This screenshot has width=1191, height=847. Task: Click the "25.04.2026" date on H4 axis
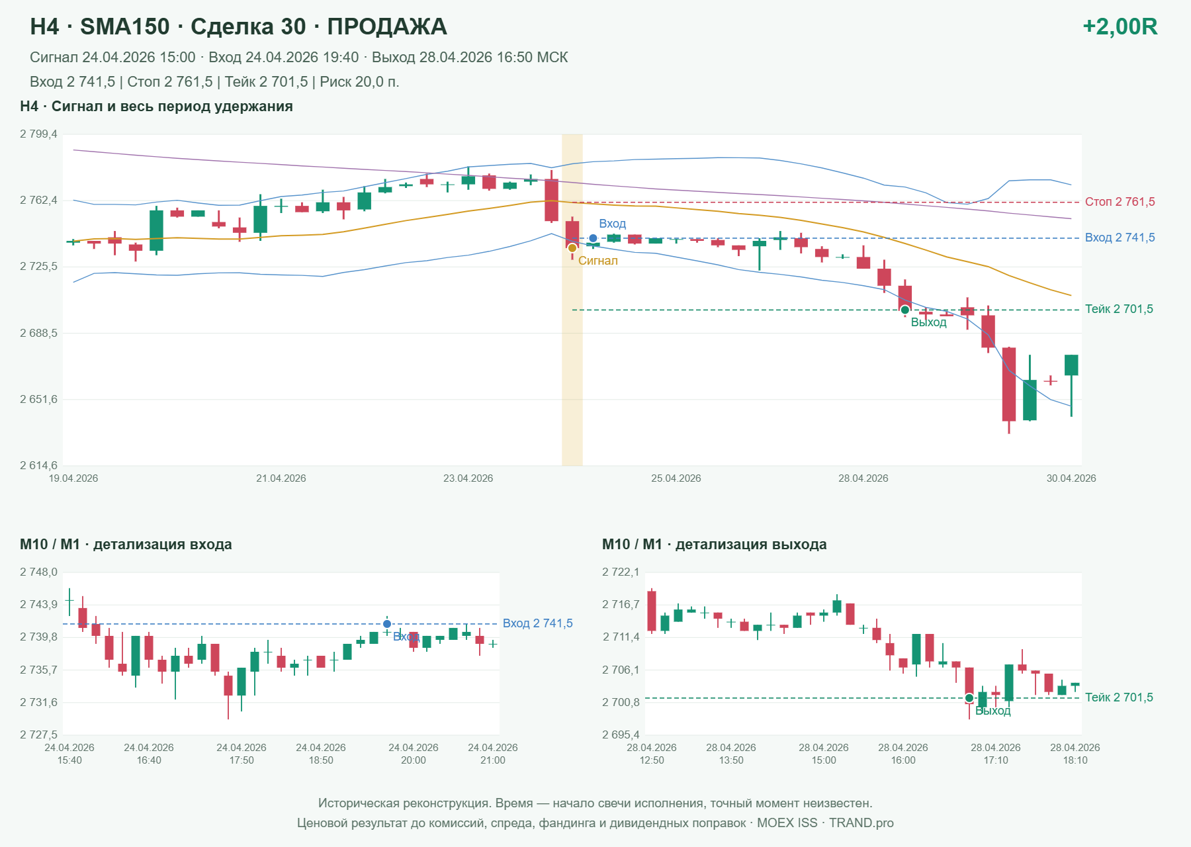coord(676,478)
